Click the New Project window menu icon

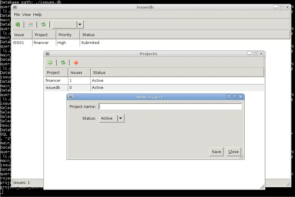tap(71, 97)
